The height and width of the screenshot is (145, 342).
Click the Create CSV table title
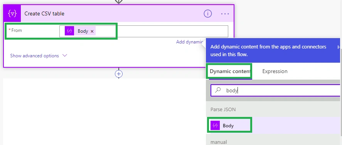pos(44,13)
